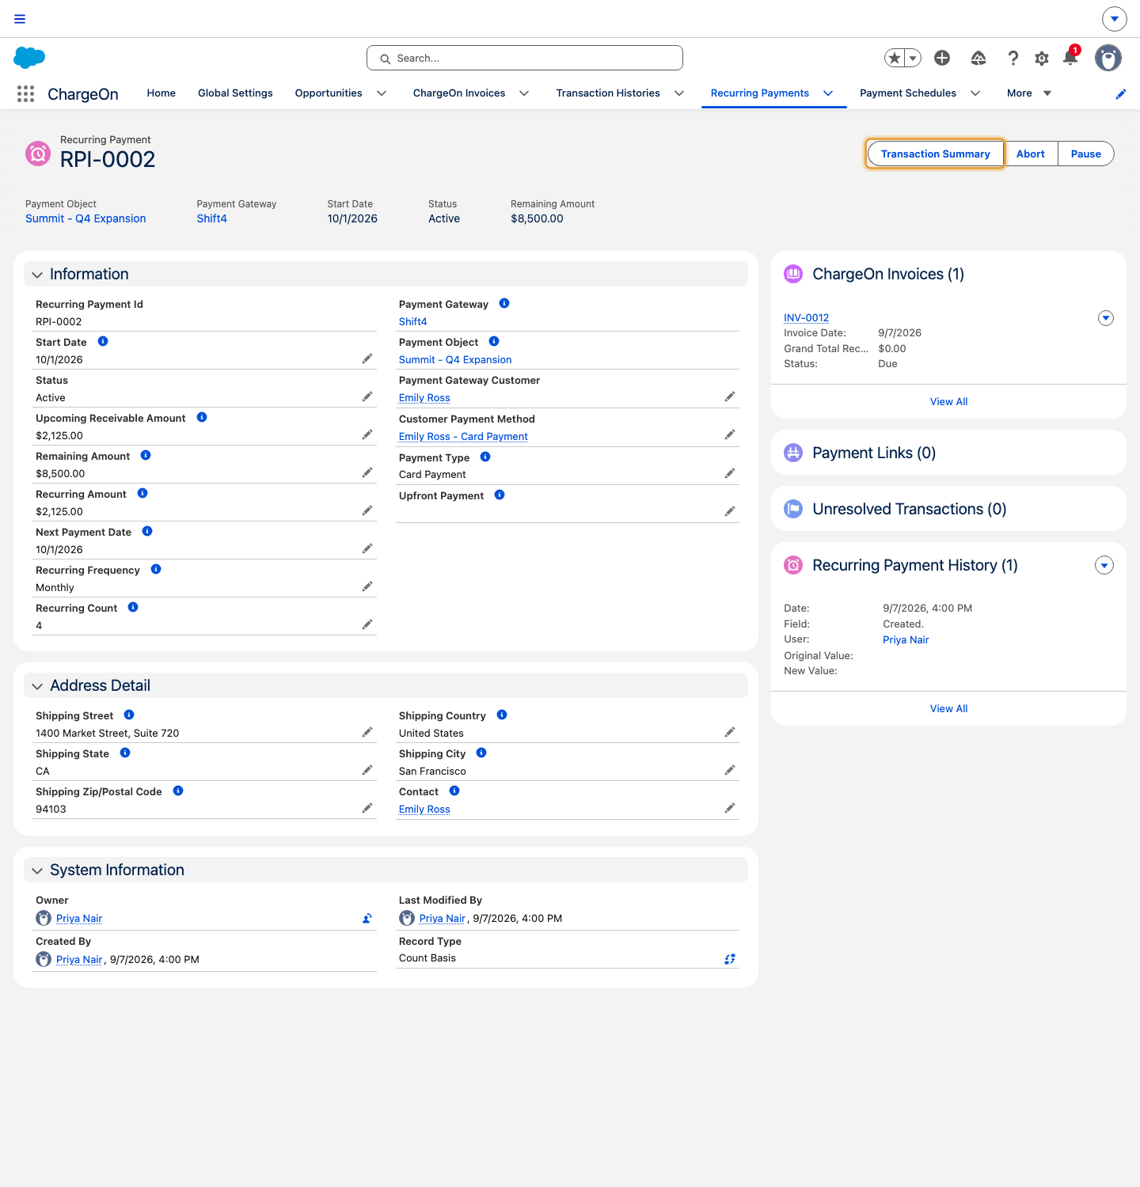
Task: Click the Transaction Summary button
Action: [x=936, y=154]
